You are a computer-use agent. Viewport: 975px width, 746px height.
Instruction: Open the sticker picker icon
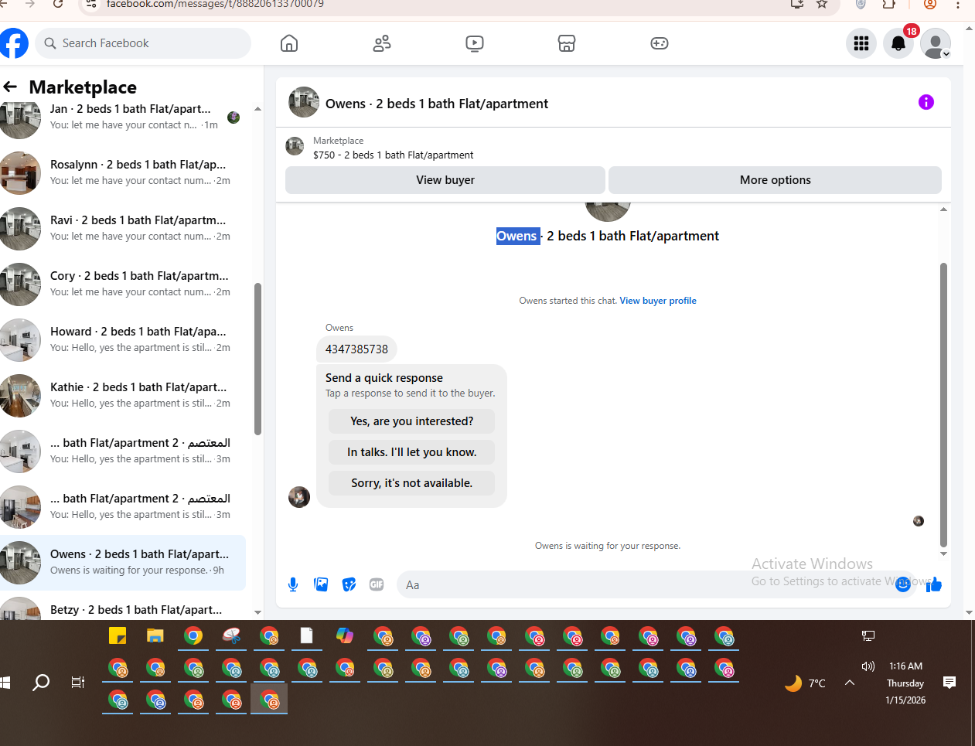[349, 584]
